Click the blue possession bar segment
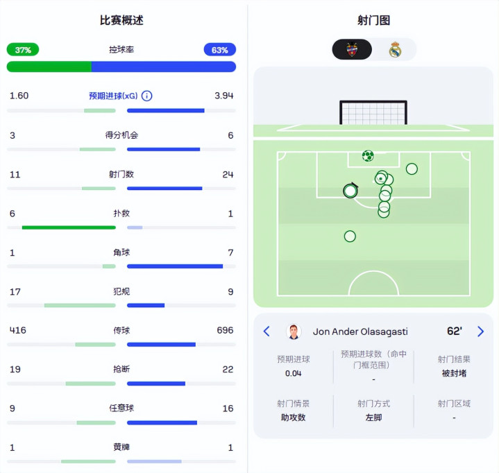This screenshot has width=499, height=473. (164, 67)
